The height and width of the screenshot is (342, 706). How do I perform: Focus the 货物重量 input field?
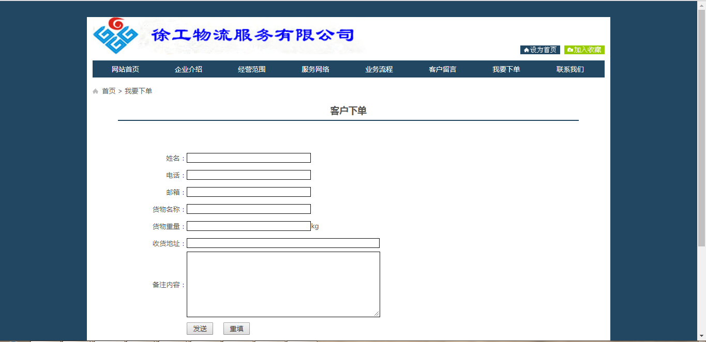[x=249, y=226]
